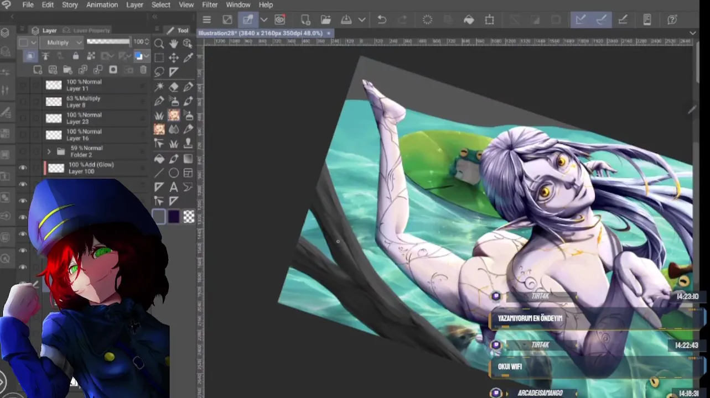The width and height of the screenshot is (710, 398).
Task: Select the Ellipse figure tool
Action: click(174, 173)
